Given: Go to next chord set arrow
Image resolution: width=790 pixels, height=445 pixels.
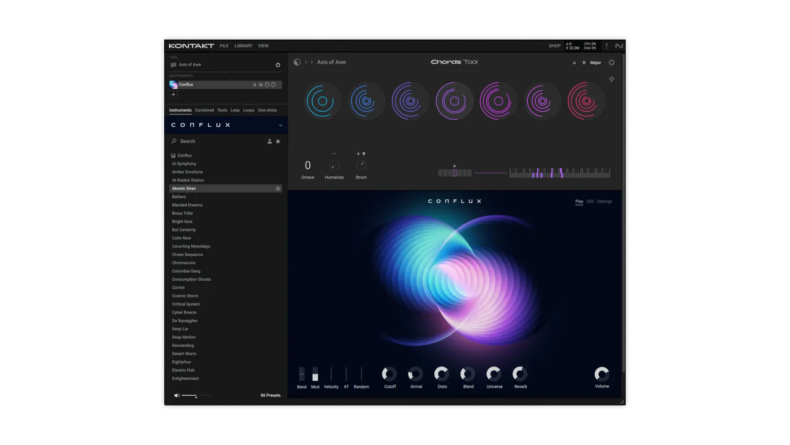Looking at the screenshot, I should tap(311, 62).
